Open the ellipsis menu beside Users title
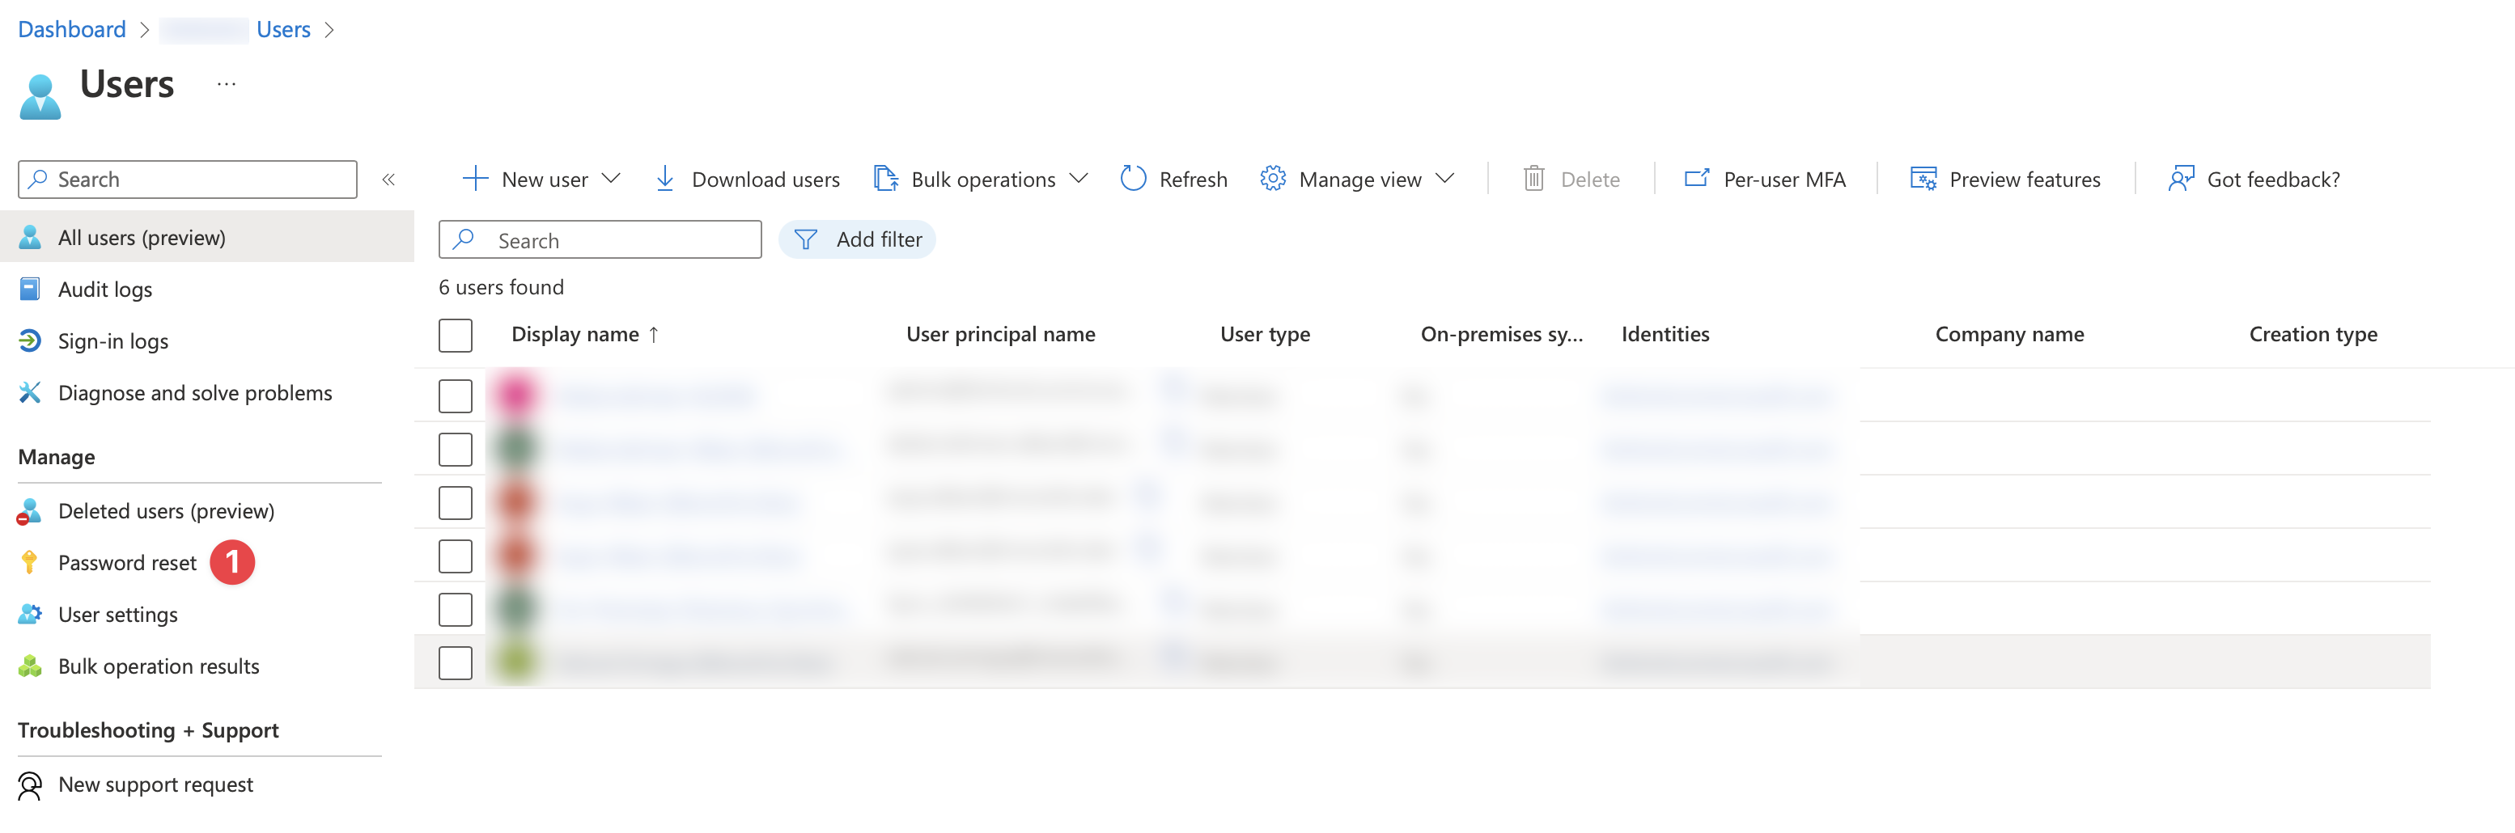Screen dimensions: 2515x833 [227, 84]
